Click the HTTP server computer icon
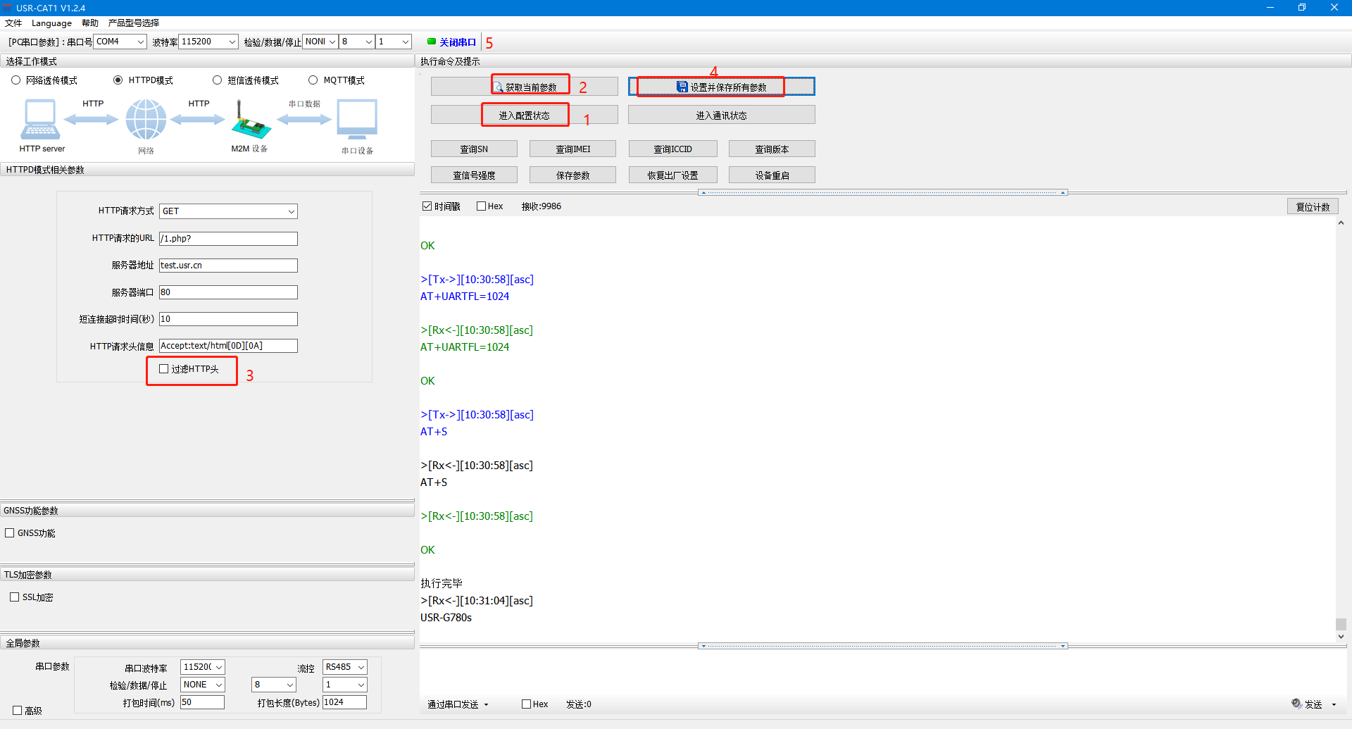Image resolution: width=1352 pixels, height=729 pixels. pyautogui.click(x=40, y=120)
